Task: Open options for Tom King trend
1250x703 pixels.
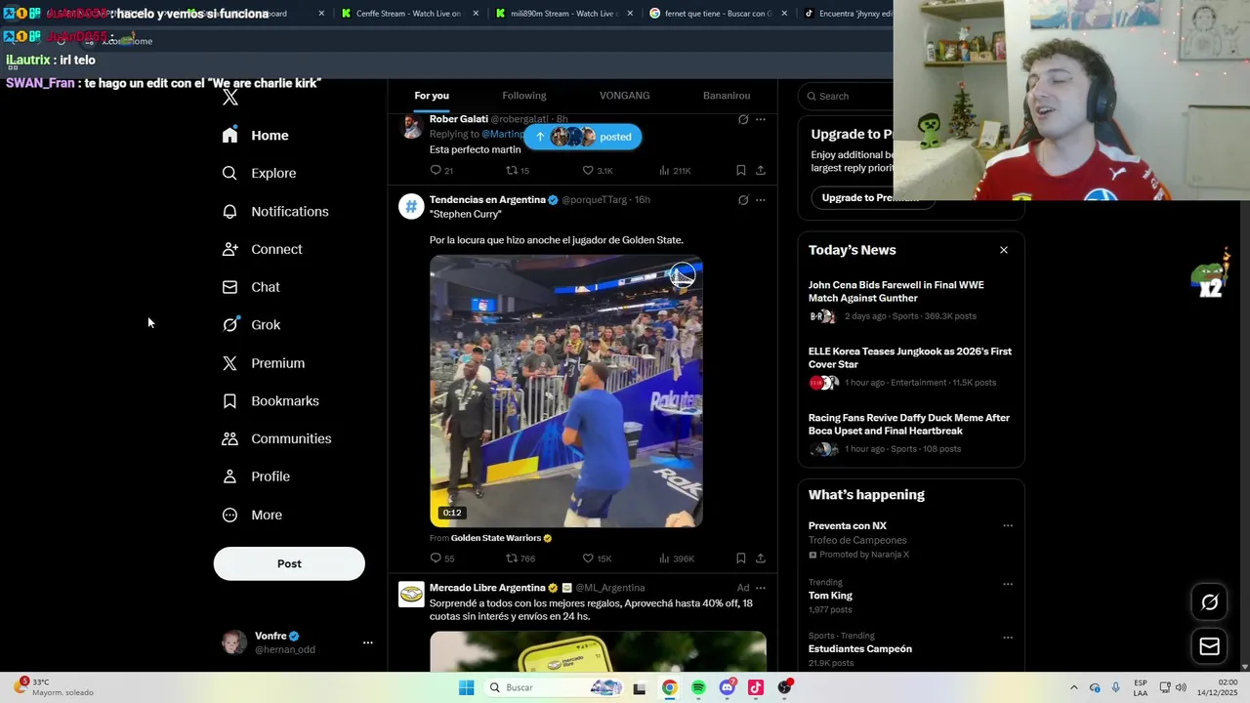Action: [1008, 585]
